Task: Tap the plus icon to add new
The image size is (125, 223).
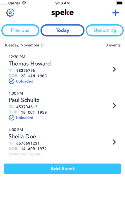Action: click(x=115, y=13)
